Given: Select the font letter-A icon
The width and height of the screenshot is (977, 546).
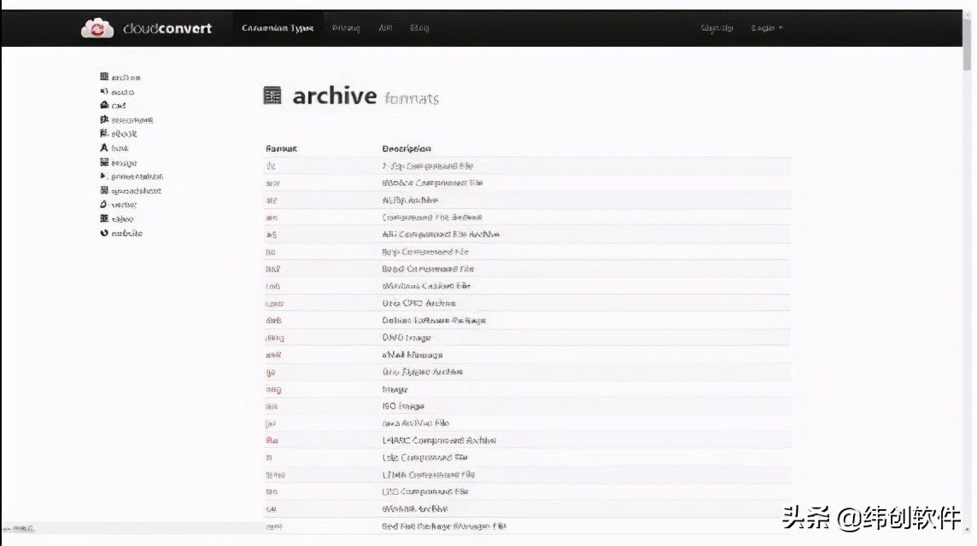Looking at the screenshot, I should click(x=104, y=148).
